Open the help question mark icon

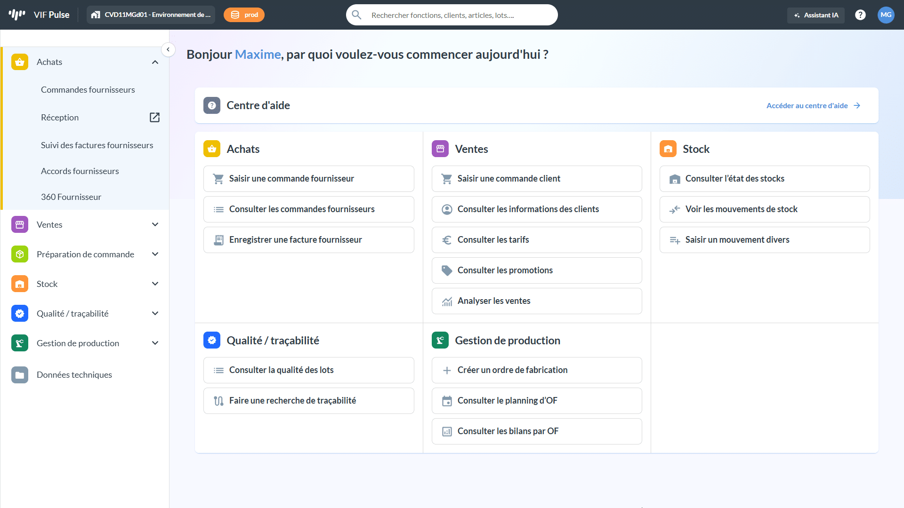click(x=860, y=15)
